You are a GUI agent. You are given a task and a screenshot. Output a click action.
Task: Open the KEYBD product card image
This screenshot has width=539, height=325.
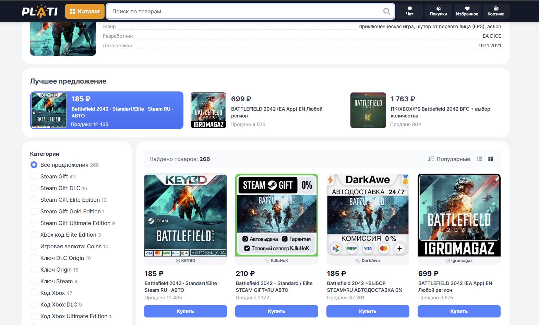185,215
